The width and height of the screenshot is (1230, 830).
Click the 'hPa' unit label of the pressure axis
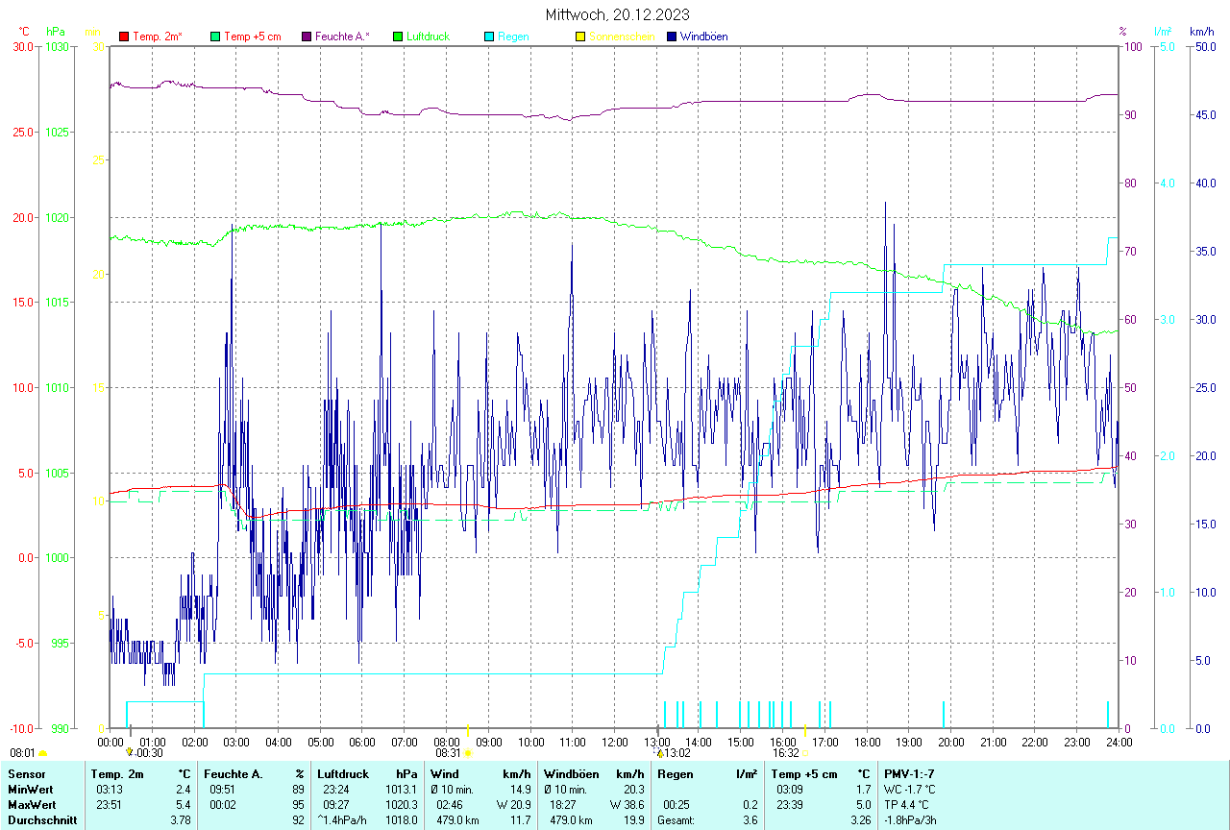click(x=55, y=32)
